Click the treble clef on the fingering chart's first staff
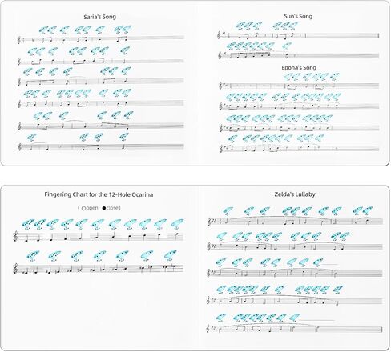This screenshot has height=352, width=391. coord(16,237)
